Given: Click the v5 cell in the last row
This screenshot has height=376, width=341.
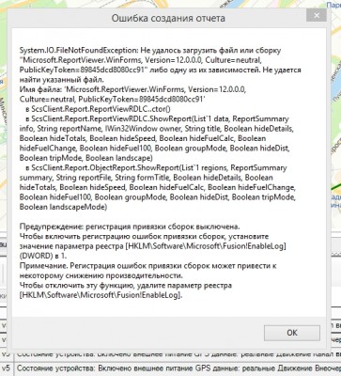Looking at the screenshot, I should click(x=7, y=368).
